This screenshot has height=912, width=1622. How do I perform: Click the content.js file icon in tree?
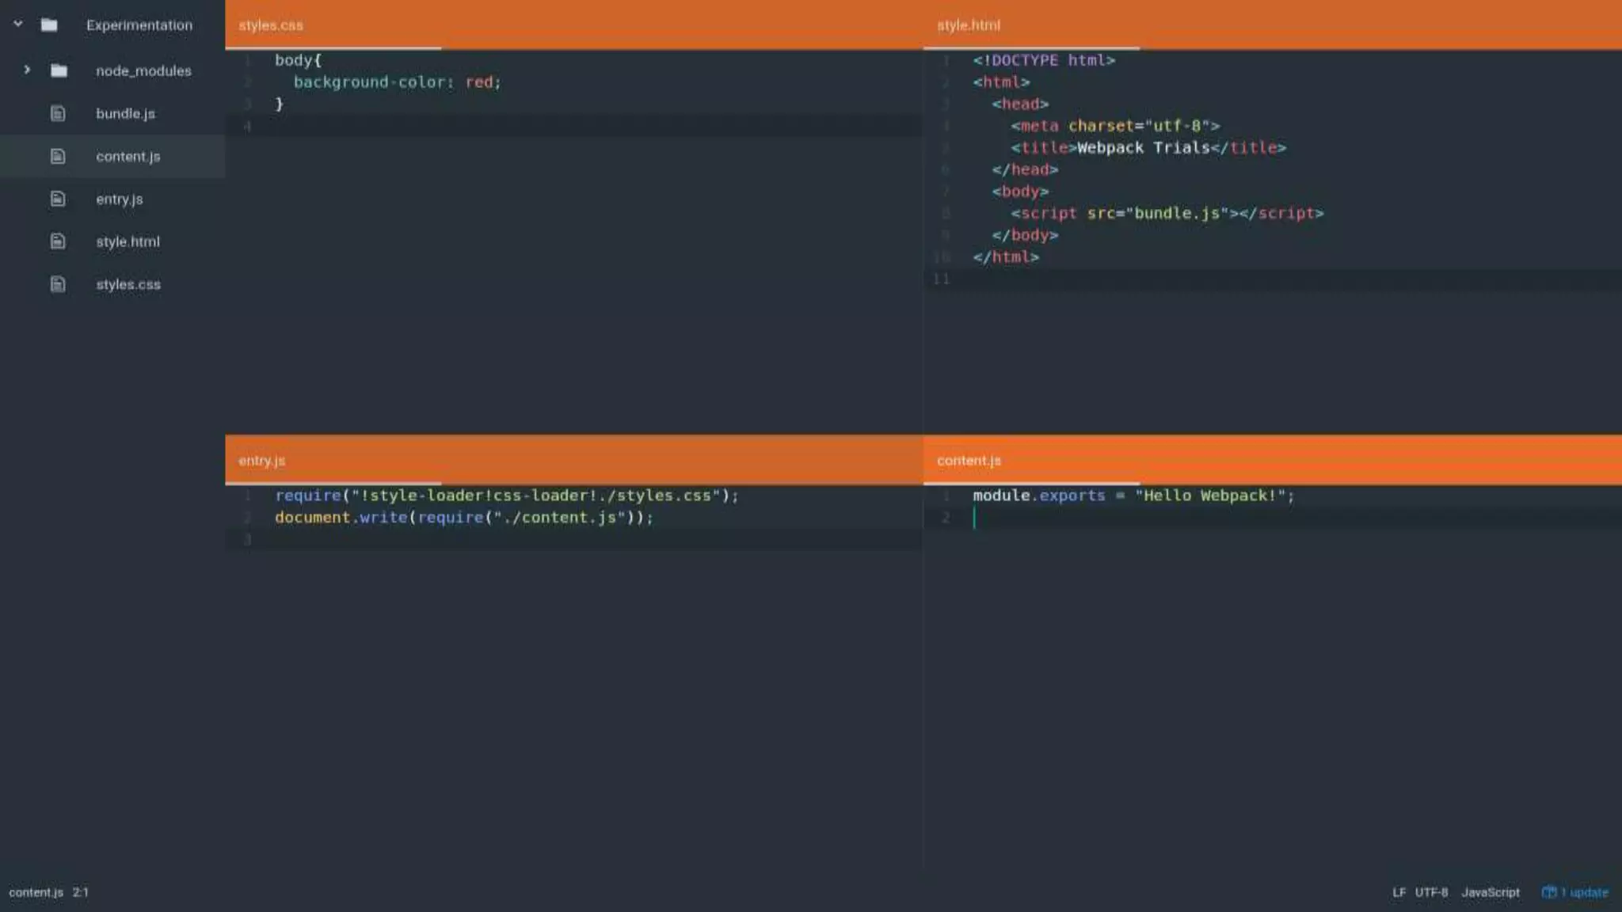[x=58, y=157]
